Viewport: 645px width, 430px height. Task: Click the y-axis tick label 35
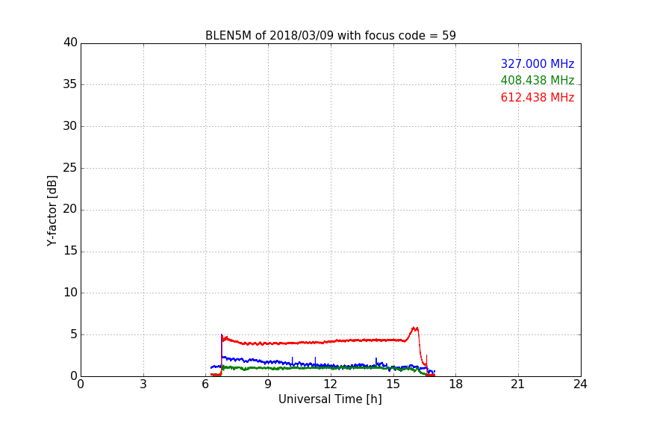pyautogui.click(x=70, y=84)
